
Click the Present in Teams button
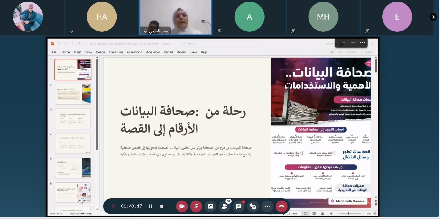(x=344, y=52)
